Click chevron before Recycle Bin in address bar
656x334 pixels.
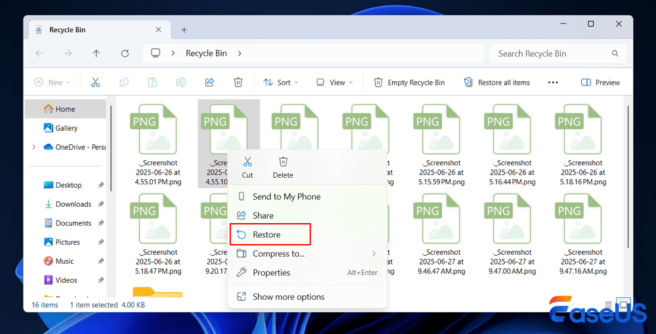(x=173, y=53)
